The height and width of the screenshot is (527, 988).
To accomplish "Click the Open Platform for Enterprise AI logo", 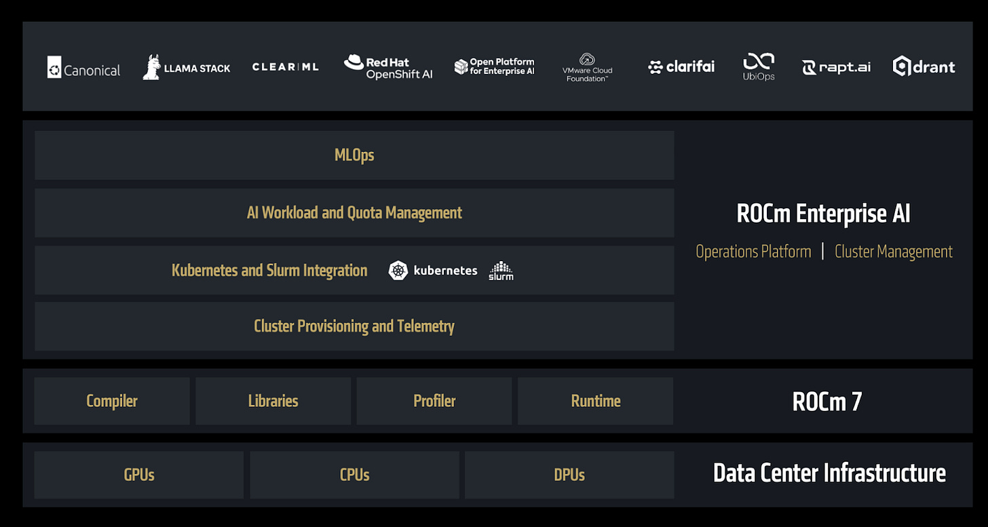I will point(494,66).
